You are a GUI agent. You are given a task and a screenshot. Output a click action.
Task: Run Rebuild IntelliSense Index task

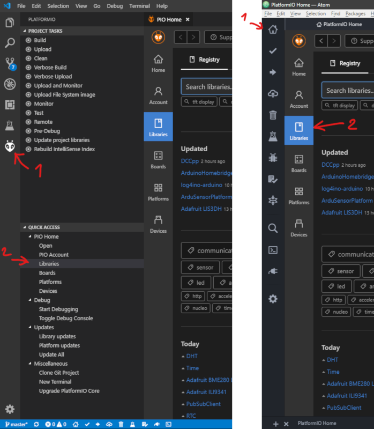pyautogui.click(x=64, y=149)
